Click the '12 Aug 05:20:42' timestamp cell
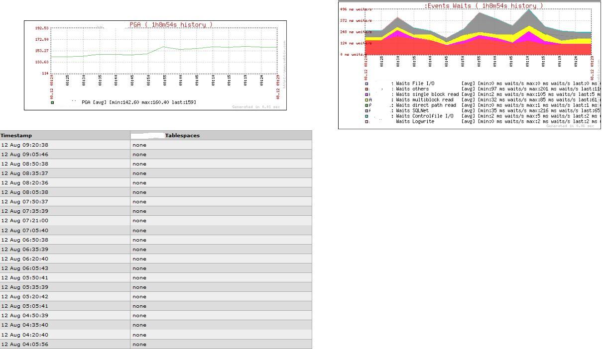This screenshot has height=349, width=605. pos(65,296)
